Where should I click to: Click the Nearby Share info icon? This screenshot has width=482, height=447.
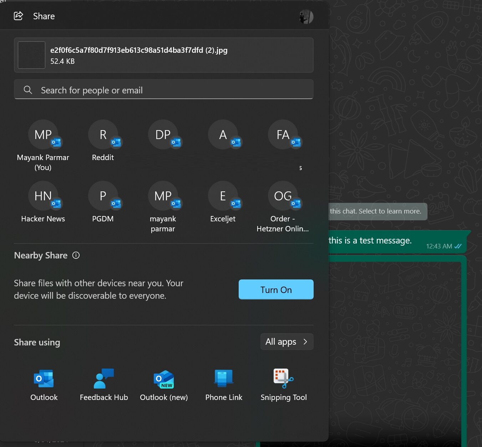(76, 255)
